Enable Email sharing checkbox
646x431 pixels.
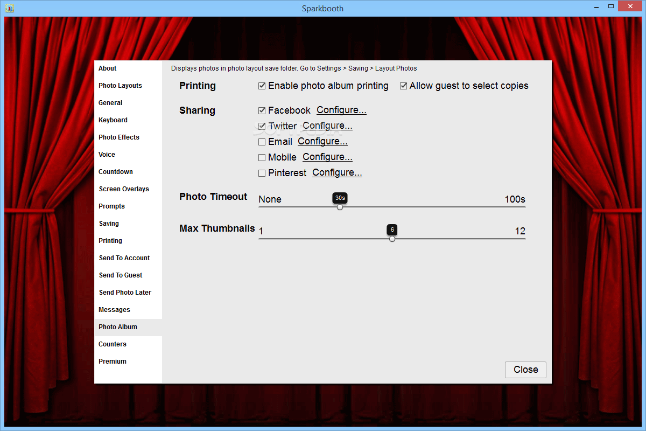click(x=262, y=142)
